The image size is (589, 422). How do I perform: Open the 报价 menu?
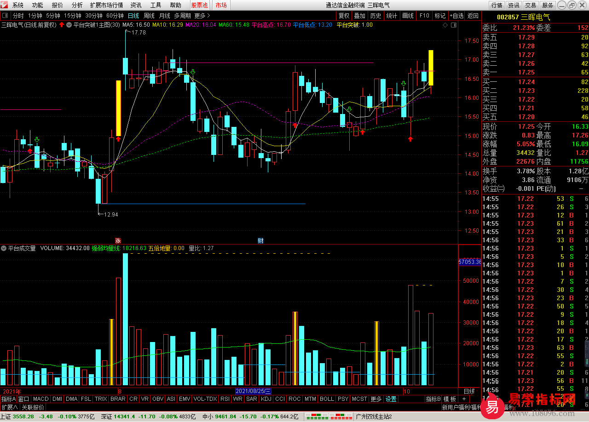58,5
